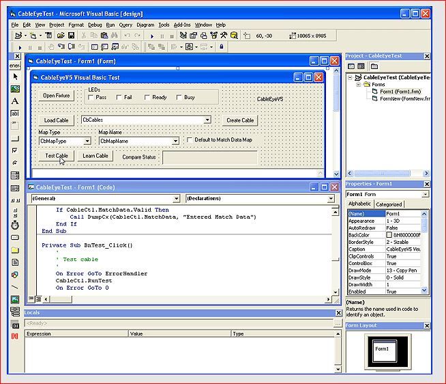Select the Pointer tool in toolbox

tap(15, 77)
